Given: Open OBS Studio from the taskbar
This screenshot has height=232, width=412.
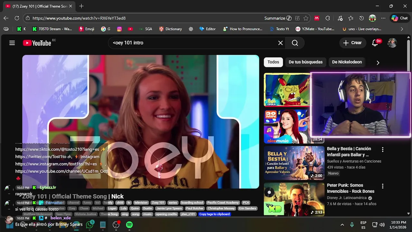Looking at the screenshot, I should [x=116, y=225].
